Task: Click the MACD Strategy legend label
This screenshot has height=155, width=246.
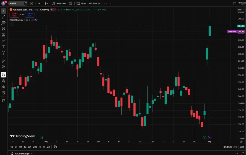Action: (16, 20)
